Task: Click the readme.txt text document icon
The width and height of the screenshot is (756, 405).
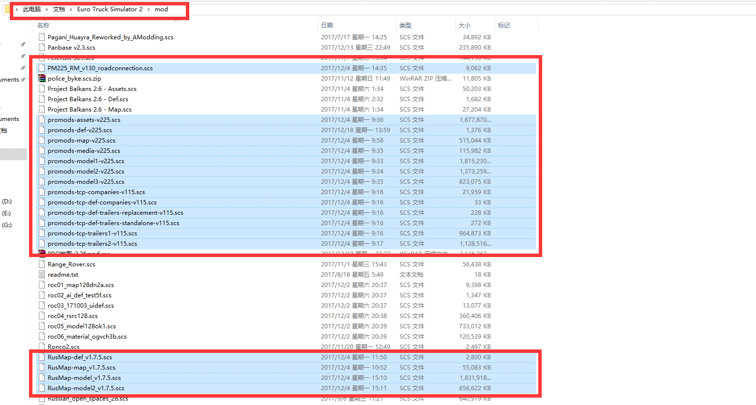Action: (42, 275)
